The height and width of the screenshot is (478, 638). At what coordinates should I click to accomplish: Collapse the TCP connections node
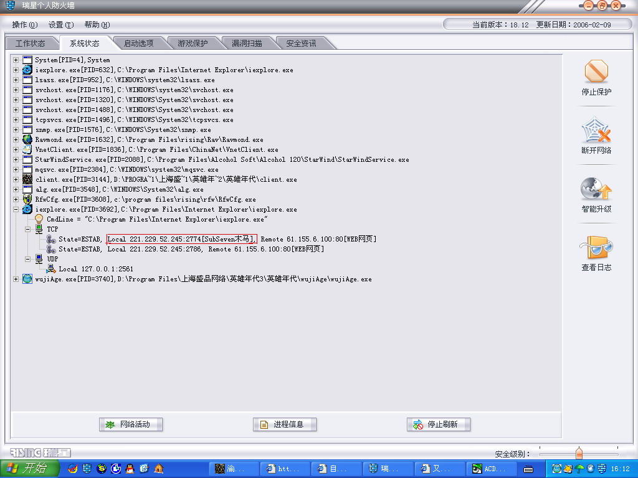[27, 229]
